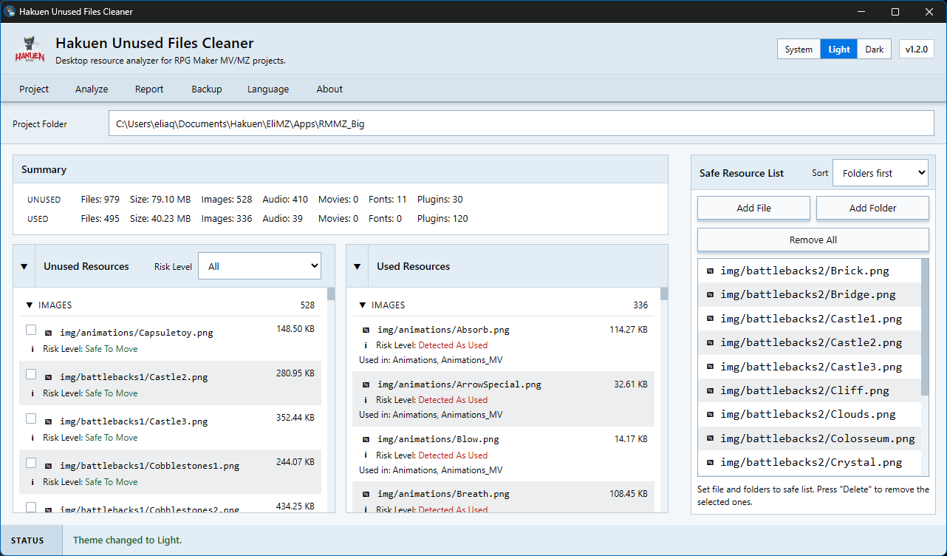Click the info icon under ArrowSpecial.png
The image size is (947, 556).
click(x=366, y=400)
